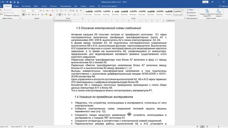Increase font size with the grow font icon
Viewport: 228px width, 128px height.
(41, 11)
